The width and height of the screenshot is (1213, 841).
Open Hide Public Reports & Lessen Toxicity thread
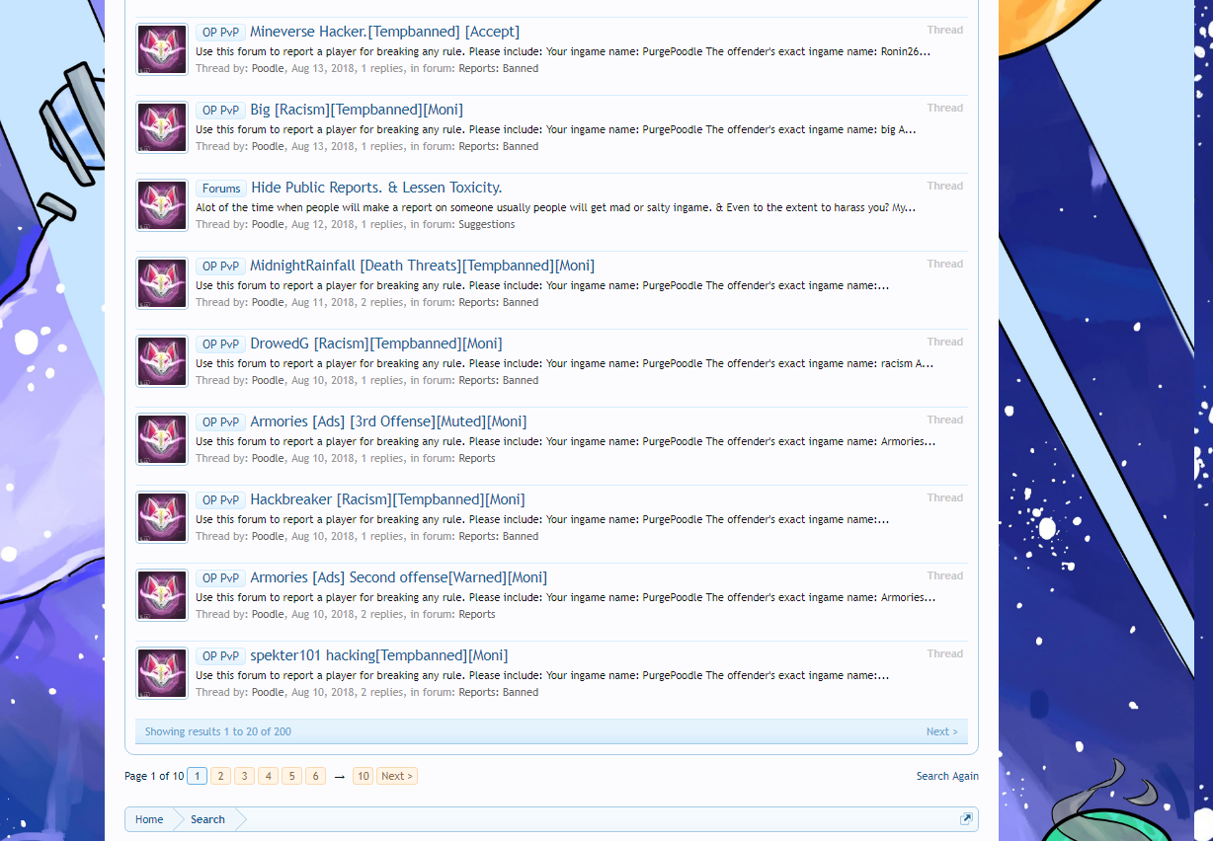[x=376, y=188]
